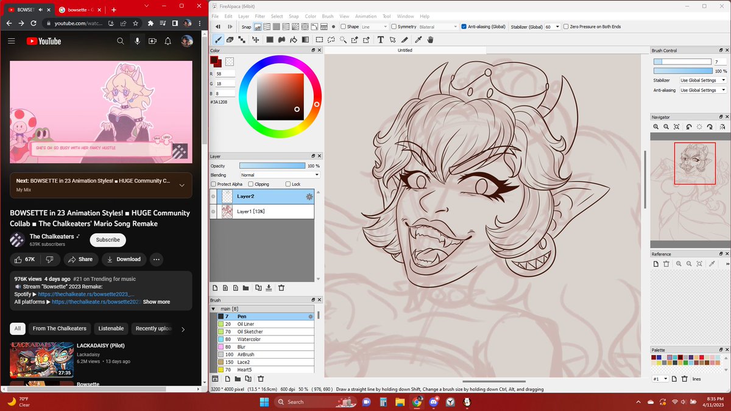Viewport: 731px width, 411px height.
Task: Select the Brush tool in FireAlpaca toolbar
Action: coord(217,40)
